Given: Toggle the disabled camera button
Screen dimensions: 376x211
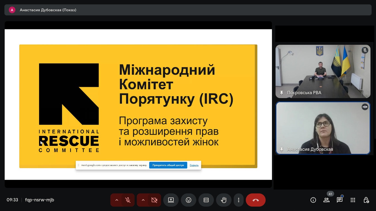Looking at the screenshot, I should point(154,200).
